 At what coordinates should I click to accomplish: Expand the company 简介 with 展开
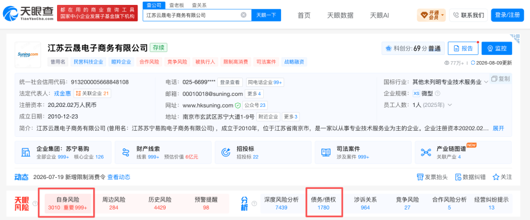tap(498, 128)
